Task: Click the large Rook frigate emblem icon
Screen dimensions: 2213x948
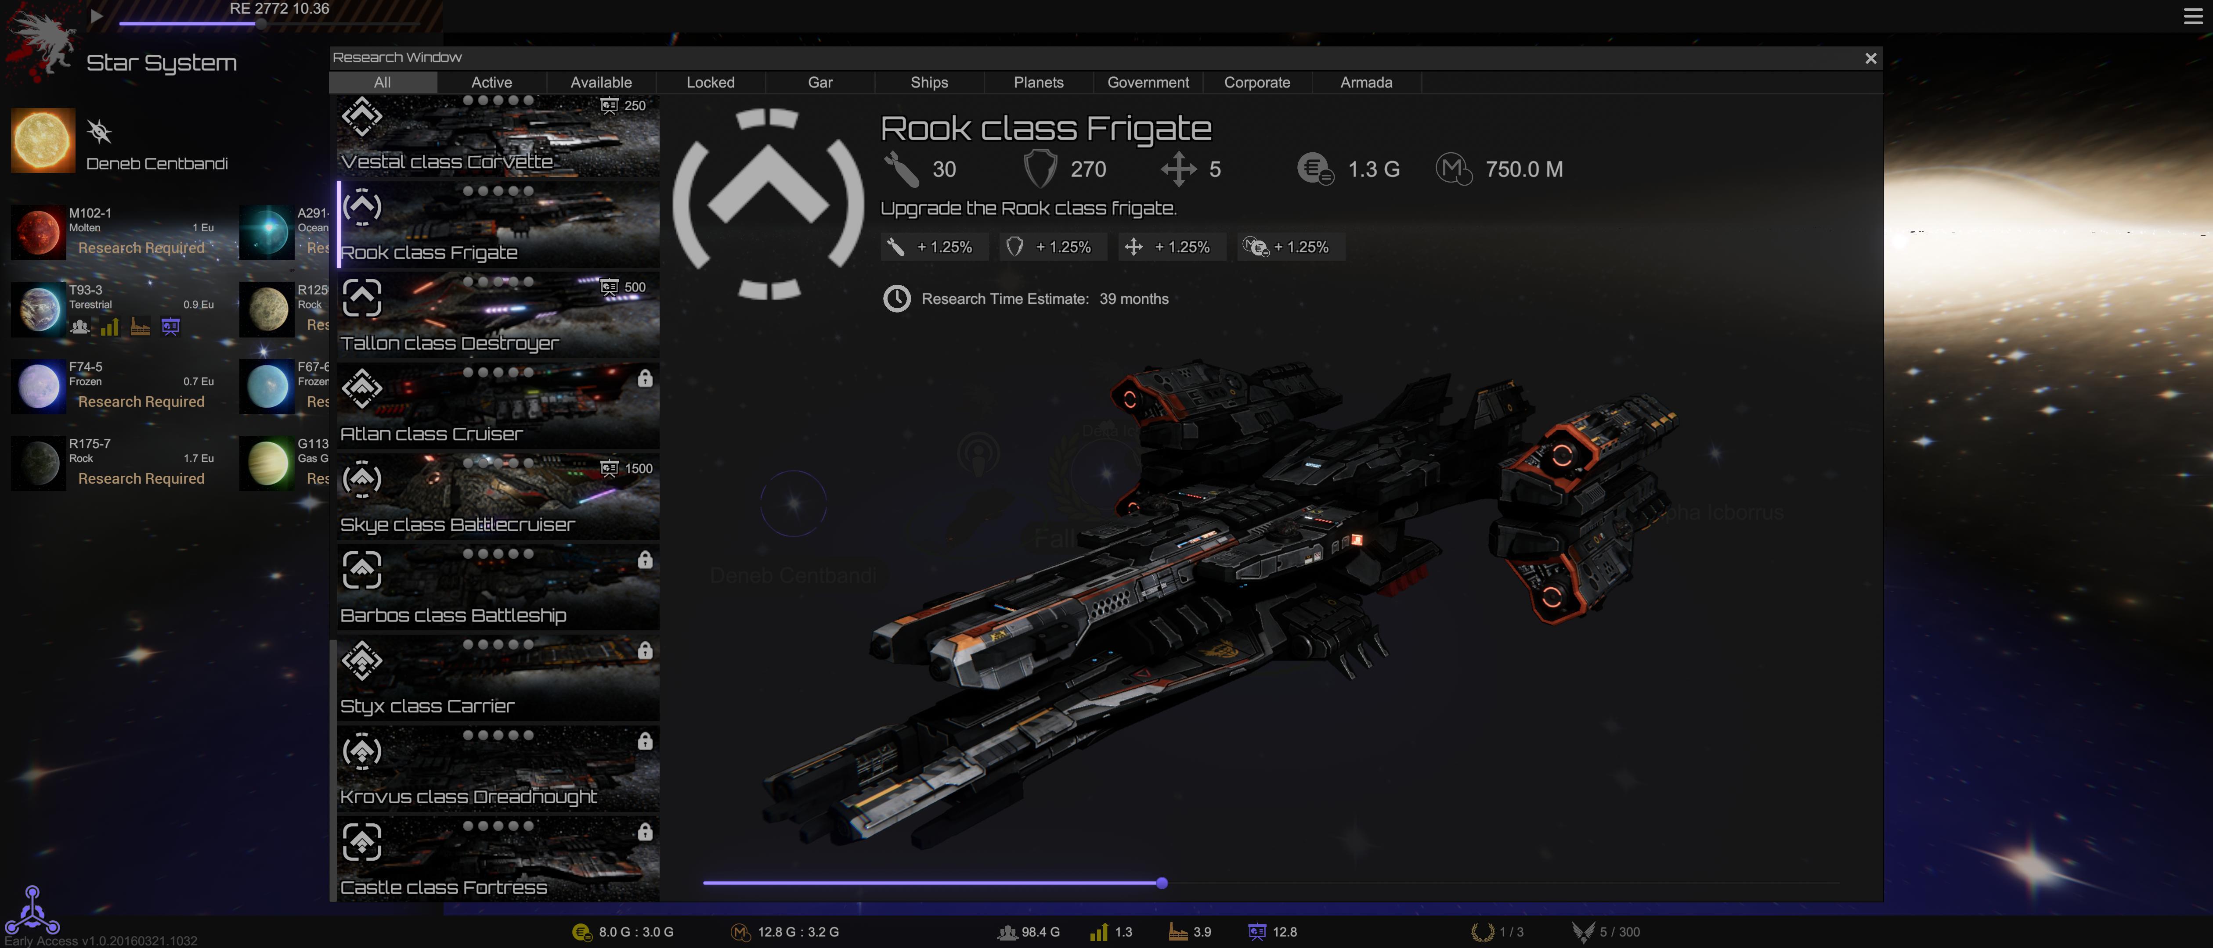Action: pyautogui.click(x=768, y=204)
